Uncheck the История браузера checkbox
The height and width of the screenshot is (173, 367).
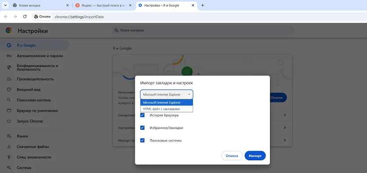coord(142,115)
